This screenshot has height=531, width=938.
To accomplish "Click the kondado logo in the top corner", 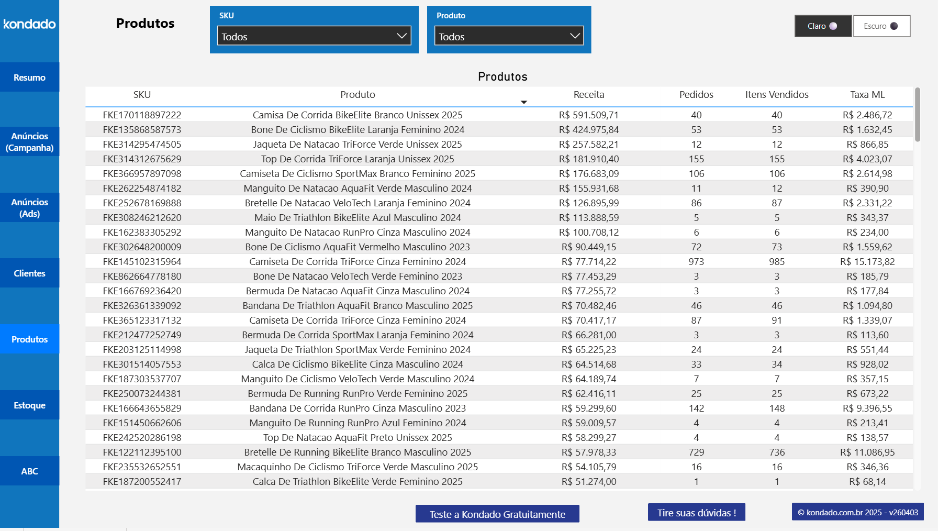I will point(29,24).
